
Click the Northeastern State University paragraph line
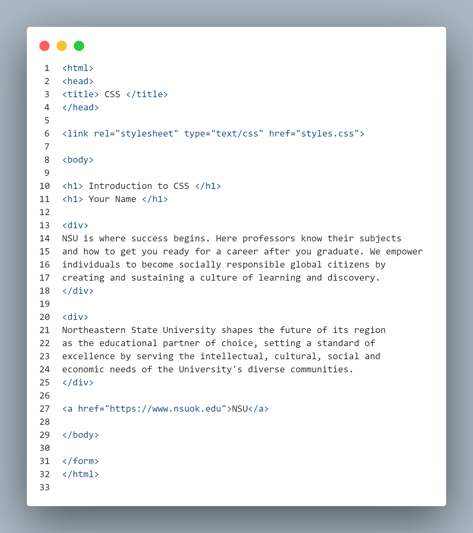pyautogui.click(x=224, y=330)
